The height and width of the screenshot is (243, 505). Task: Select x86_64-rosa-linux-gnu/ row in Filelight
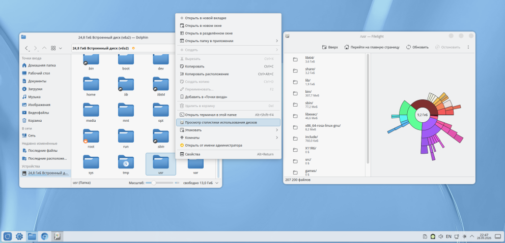325,127
